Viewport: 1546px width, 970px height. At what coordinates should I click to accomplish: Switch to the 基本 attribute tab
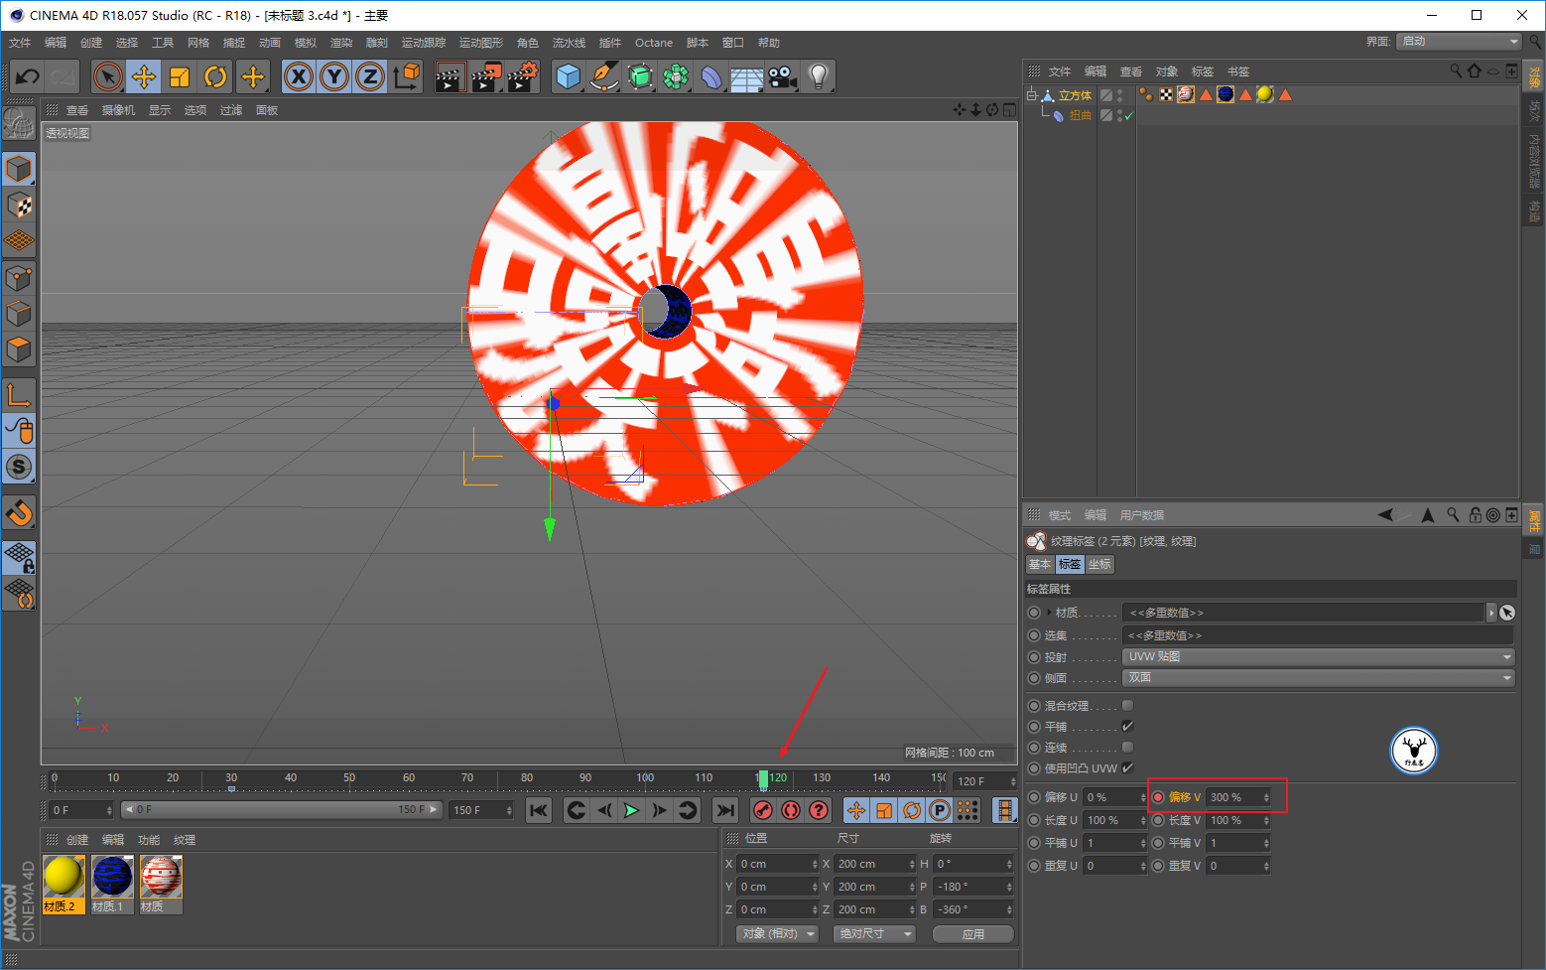tap(1040, 564)
